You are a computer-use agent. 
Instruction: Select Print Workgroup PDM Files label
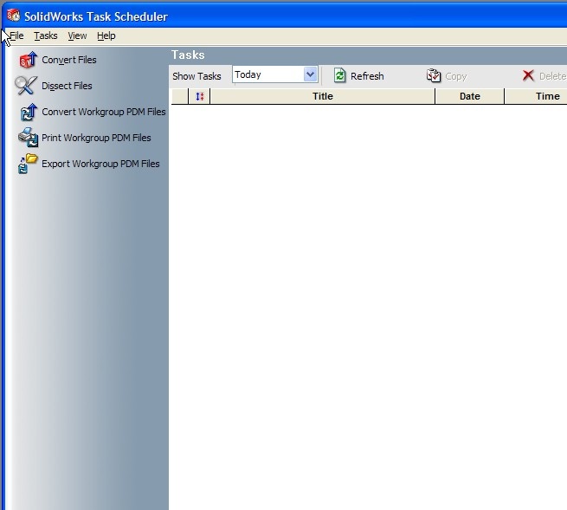(96, 138)
